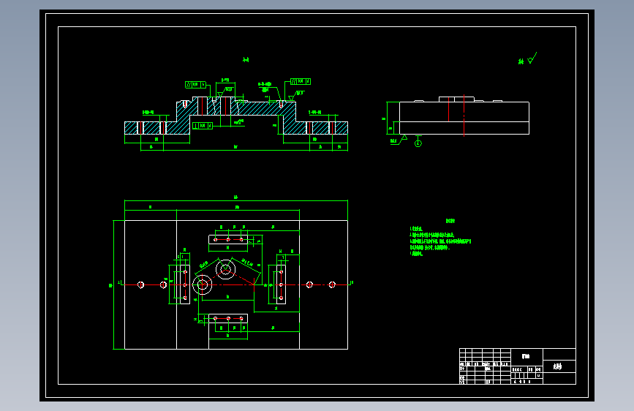Click the tolerance frame at section view upper right

(x=301, y=81)
